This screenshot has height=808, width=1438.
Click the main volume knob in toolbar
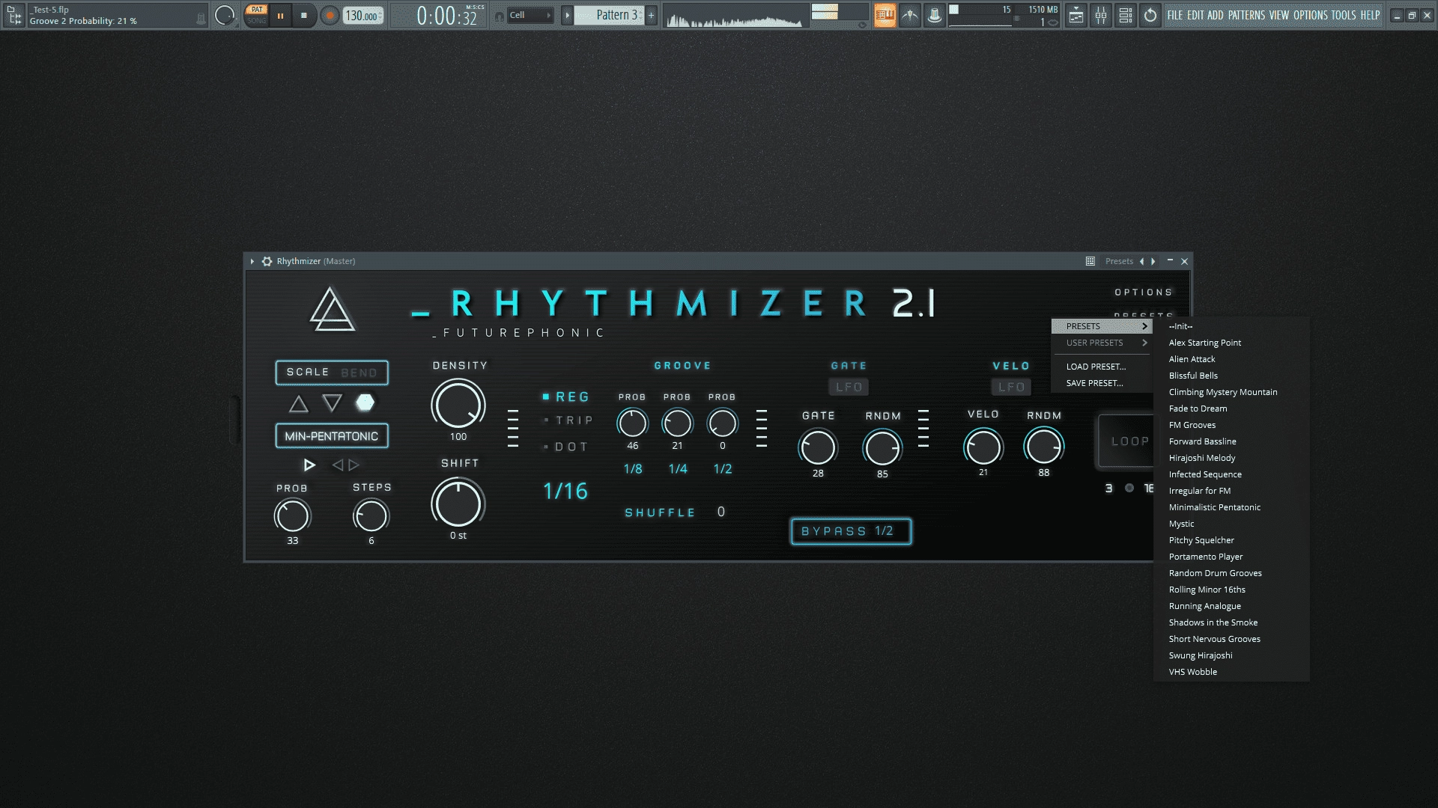tap(225, 15)
